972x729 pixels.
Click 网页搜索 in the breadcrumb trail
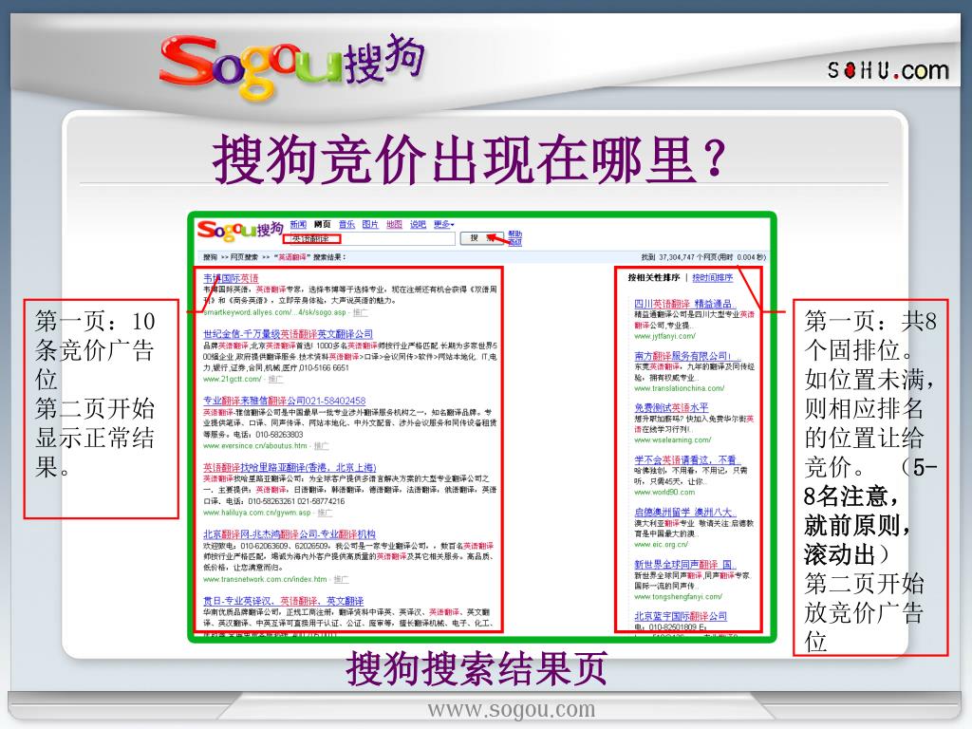coord(244,257)
